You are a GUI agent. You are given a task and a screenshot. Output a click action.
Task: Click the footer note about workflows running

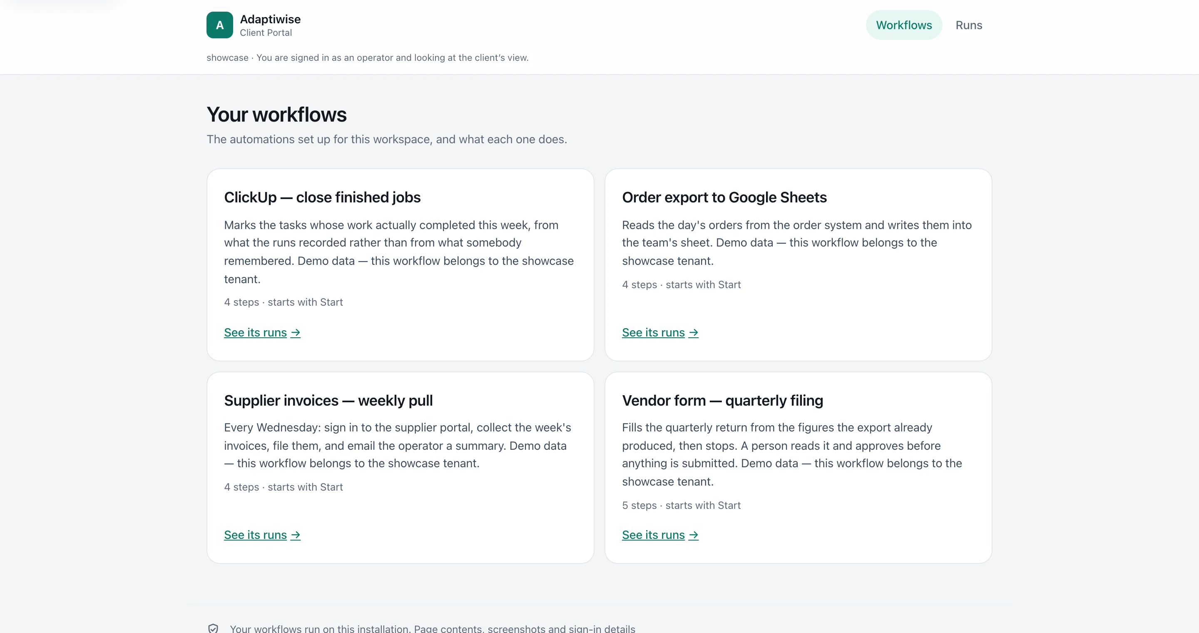tap(432, 628)
